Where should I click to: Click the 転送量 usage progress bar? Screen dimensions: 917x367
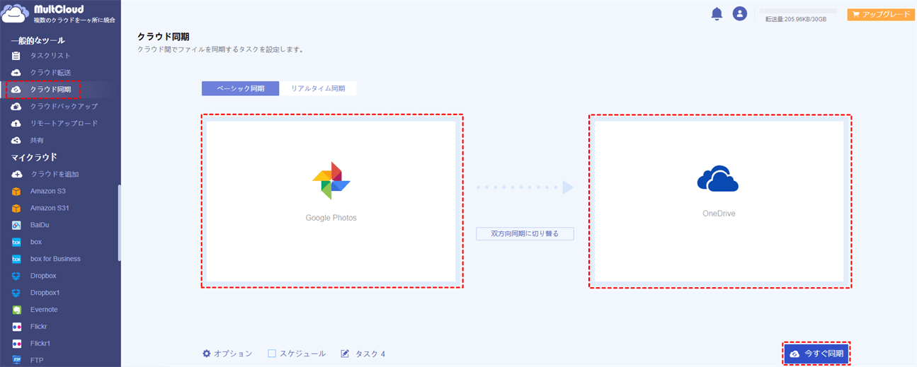798,11
